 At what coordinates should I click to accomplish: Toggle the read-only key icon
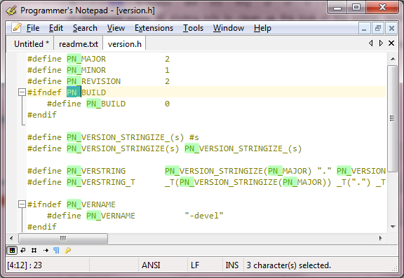click(x=68, y=250)
